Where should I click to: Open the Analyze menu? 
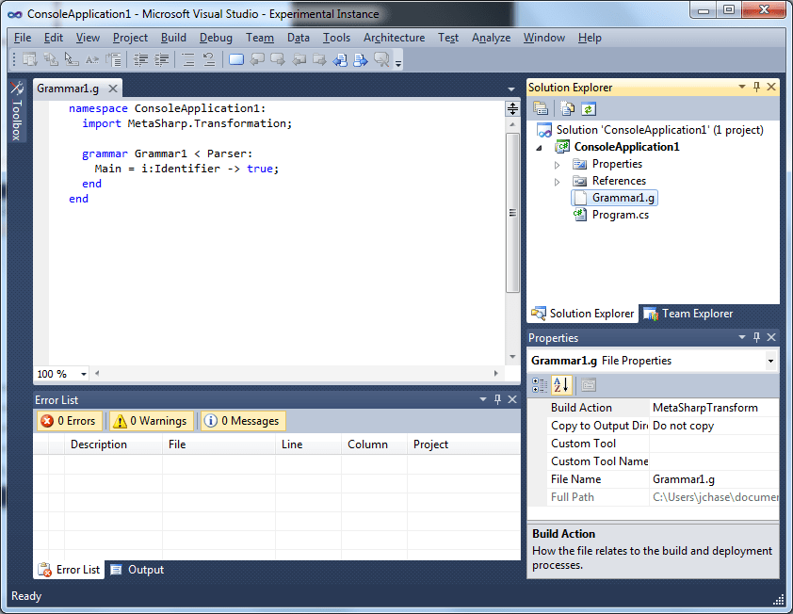click(491, 38)
